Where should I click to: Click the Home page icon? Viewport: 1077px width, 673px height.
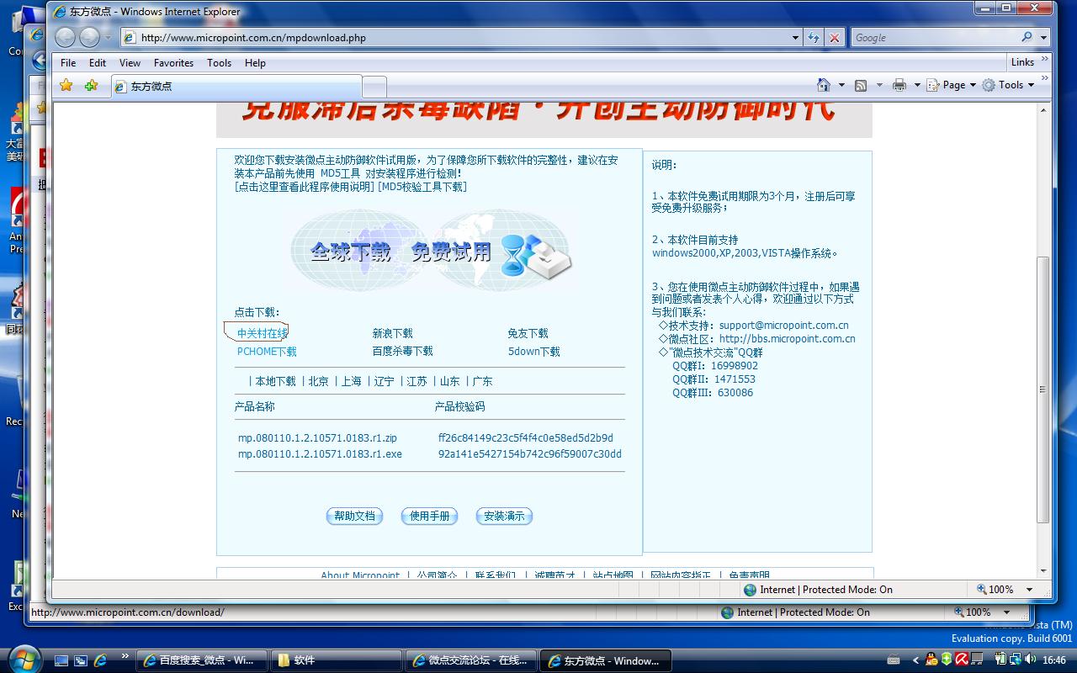(x=825, y=85)
